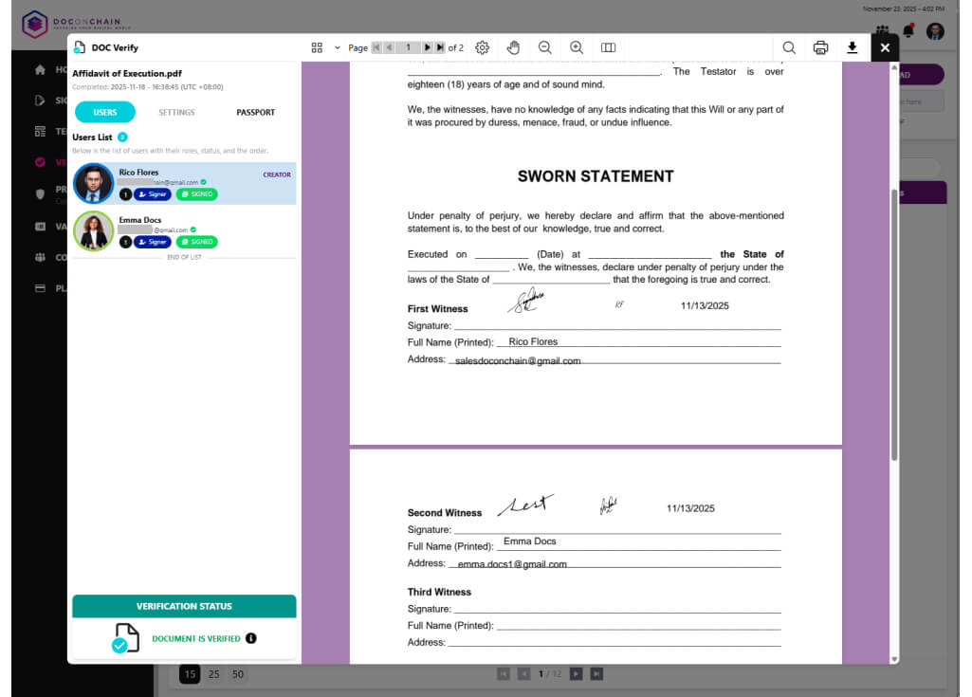Click the DOC Verify file icon

[x=80, y=47]
